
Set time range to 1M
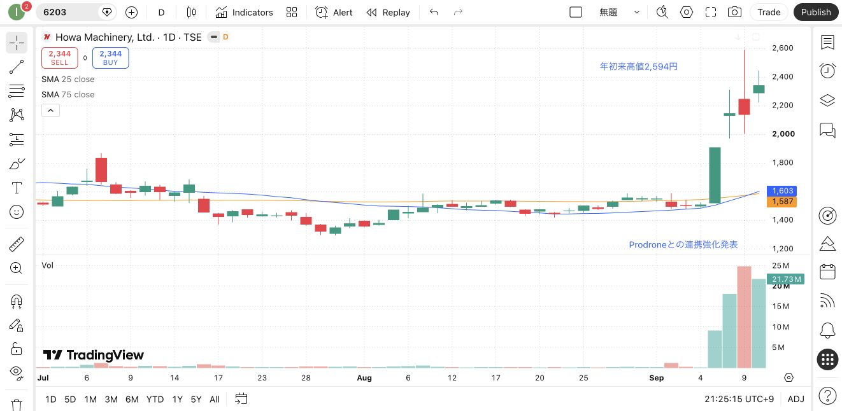coord(90,400)
